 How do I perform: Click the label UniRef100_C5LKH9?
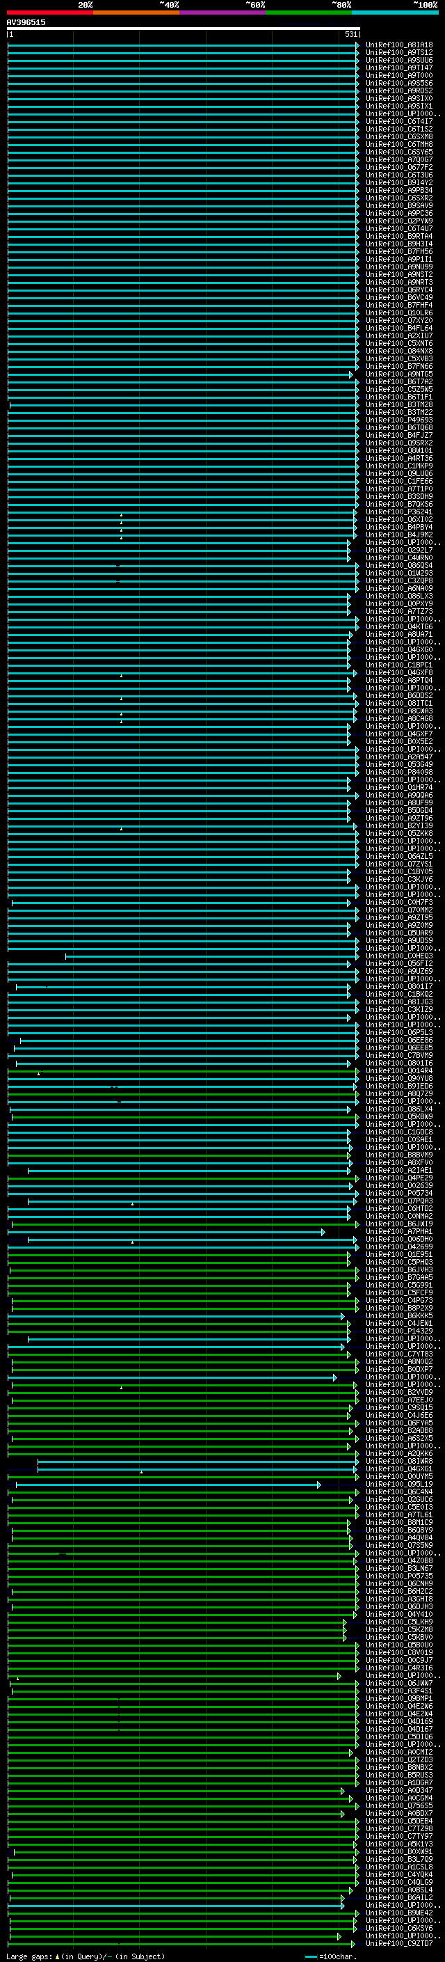[x=399, y=1622]
